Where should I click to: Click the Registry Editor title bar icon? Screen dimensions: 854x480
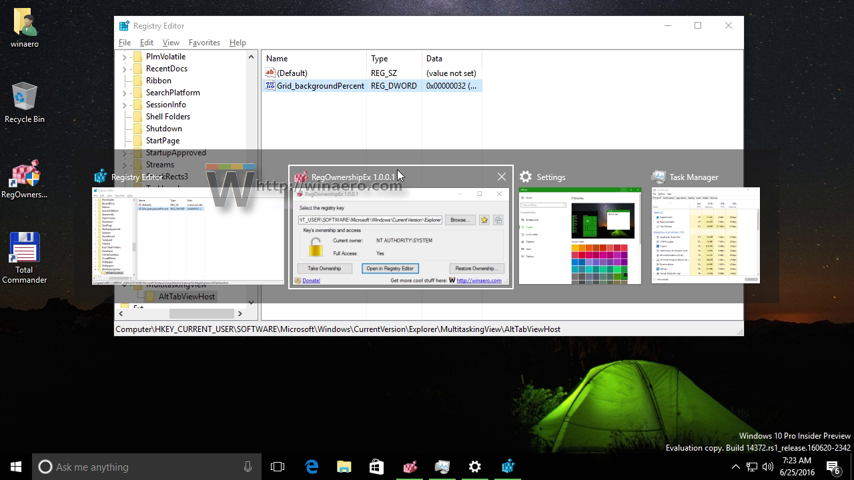(x=124, y=26)
